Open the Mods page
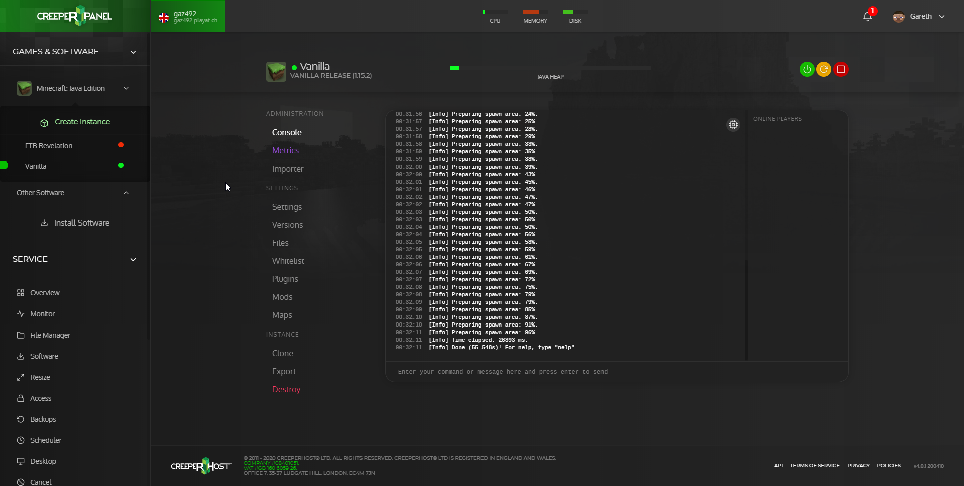Image resolution: width=964 pixels, height=486 pixels. (282, 297)
